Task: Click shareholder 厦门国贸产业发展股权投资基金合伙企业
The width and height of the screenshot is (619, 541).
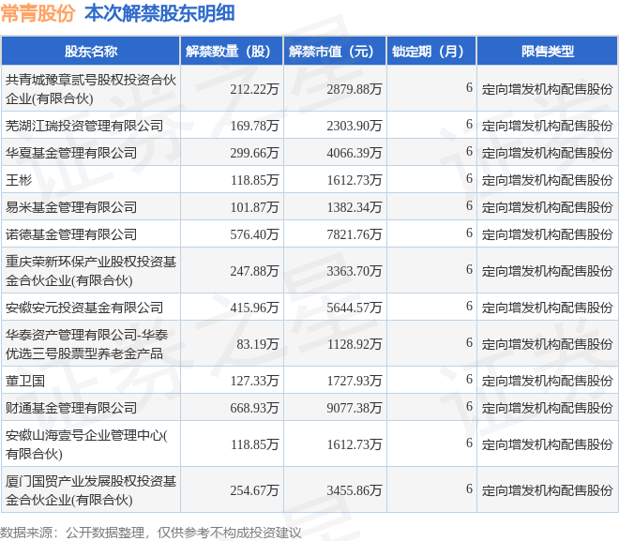Action: (x=91, y=490)
